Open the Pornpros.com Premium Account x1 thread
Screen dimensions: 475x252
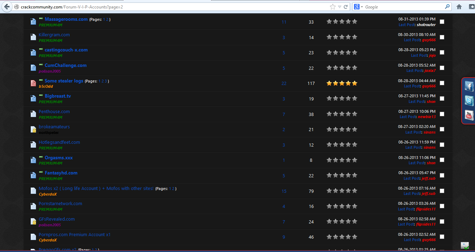click(74, 234)
